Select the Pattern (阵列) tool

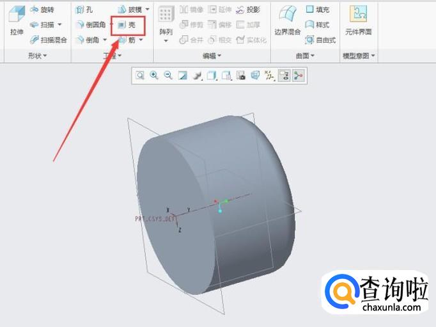[166, 20]
